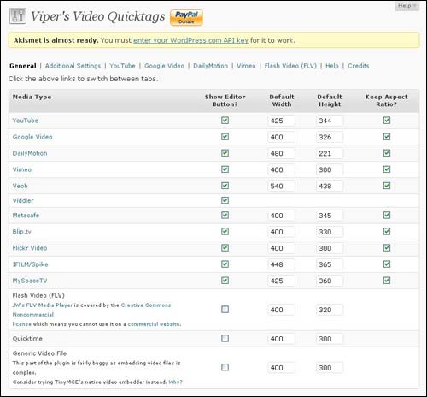
Task: Toggle Viddler show editor button checkbox
Action: click(x=225, y=200)
